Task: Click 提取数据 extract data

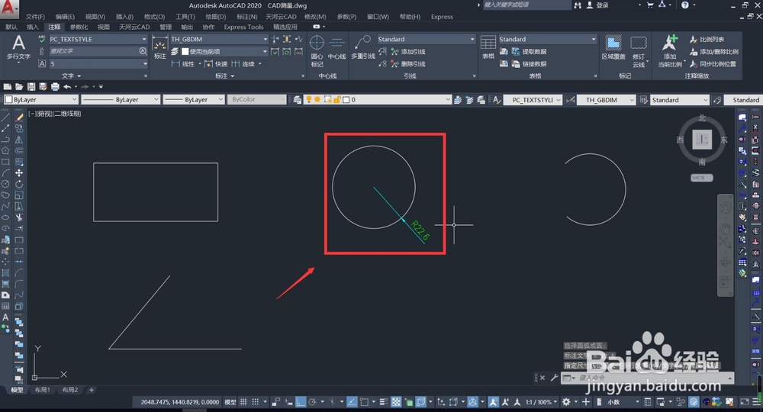Action: pyautogui.click(x=529, y=52)
